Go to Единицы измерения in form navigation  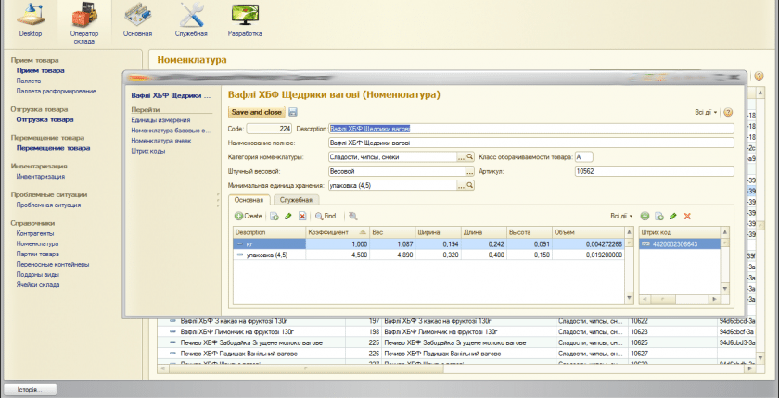pos(160,120)
